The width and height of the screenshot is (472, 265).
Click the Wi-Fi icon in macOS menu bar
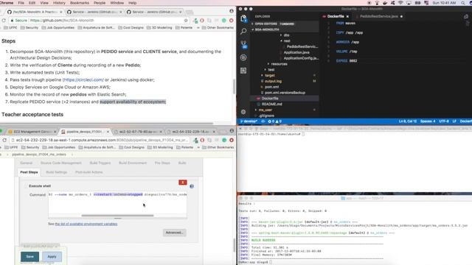click(x=400, y=3)
